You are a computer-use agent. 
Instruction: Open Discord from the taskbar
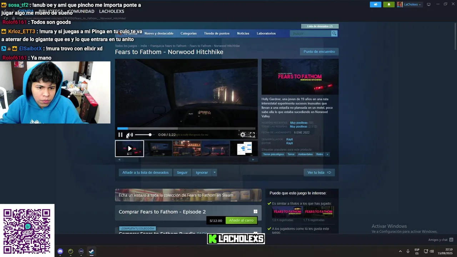(x=60, y=251)
